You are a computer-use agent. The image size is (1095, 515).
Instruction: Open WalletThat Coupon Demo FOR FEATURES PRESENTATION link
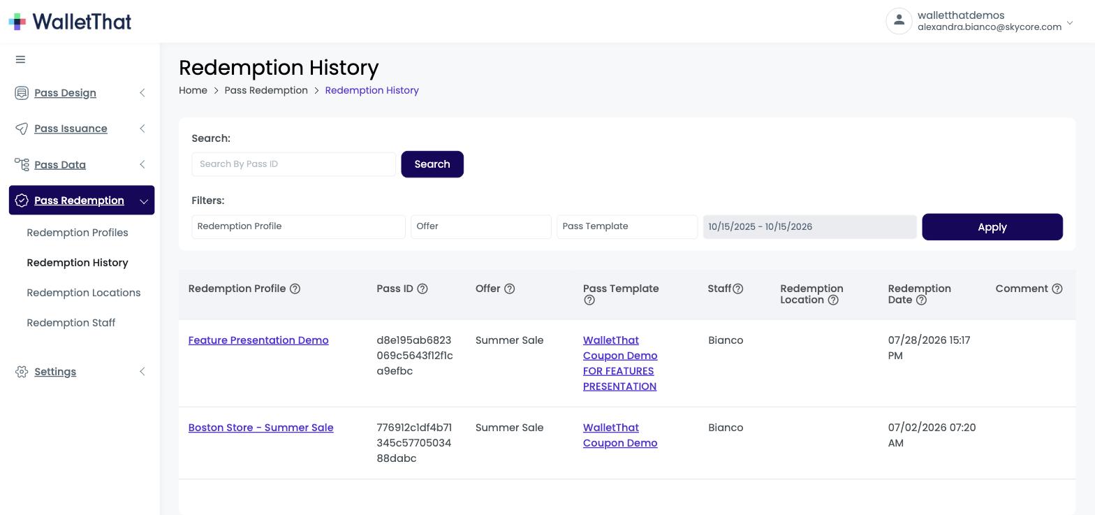(x=620, y=363)
